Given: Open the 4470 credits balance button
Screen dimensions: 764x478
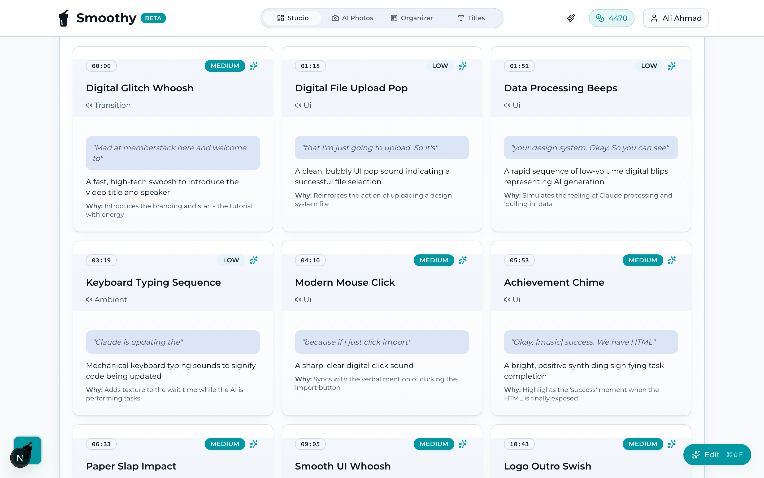Looking at the screenshot, I should (x=611, y=18).
